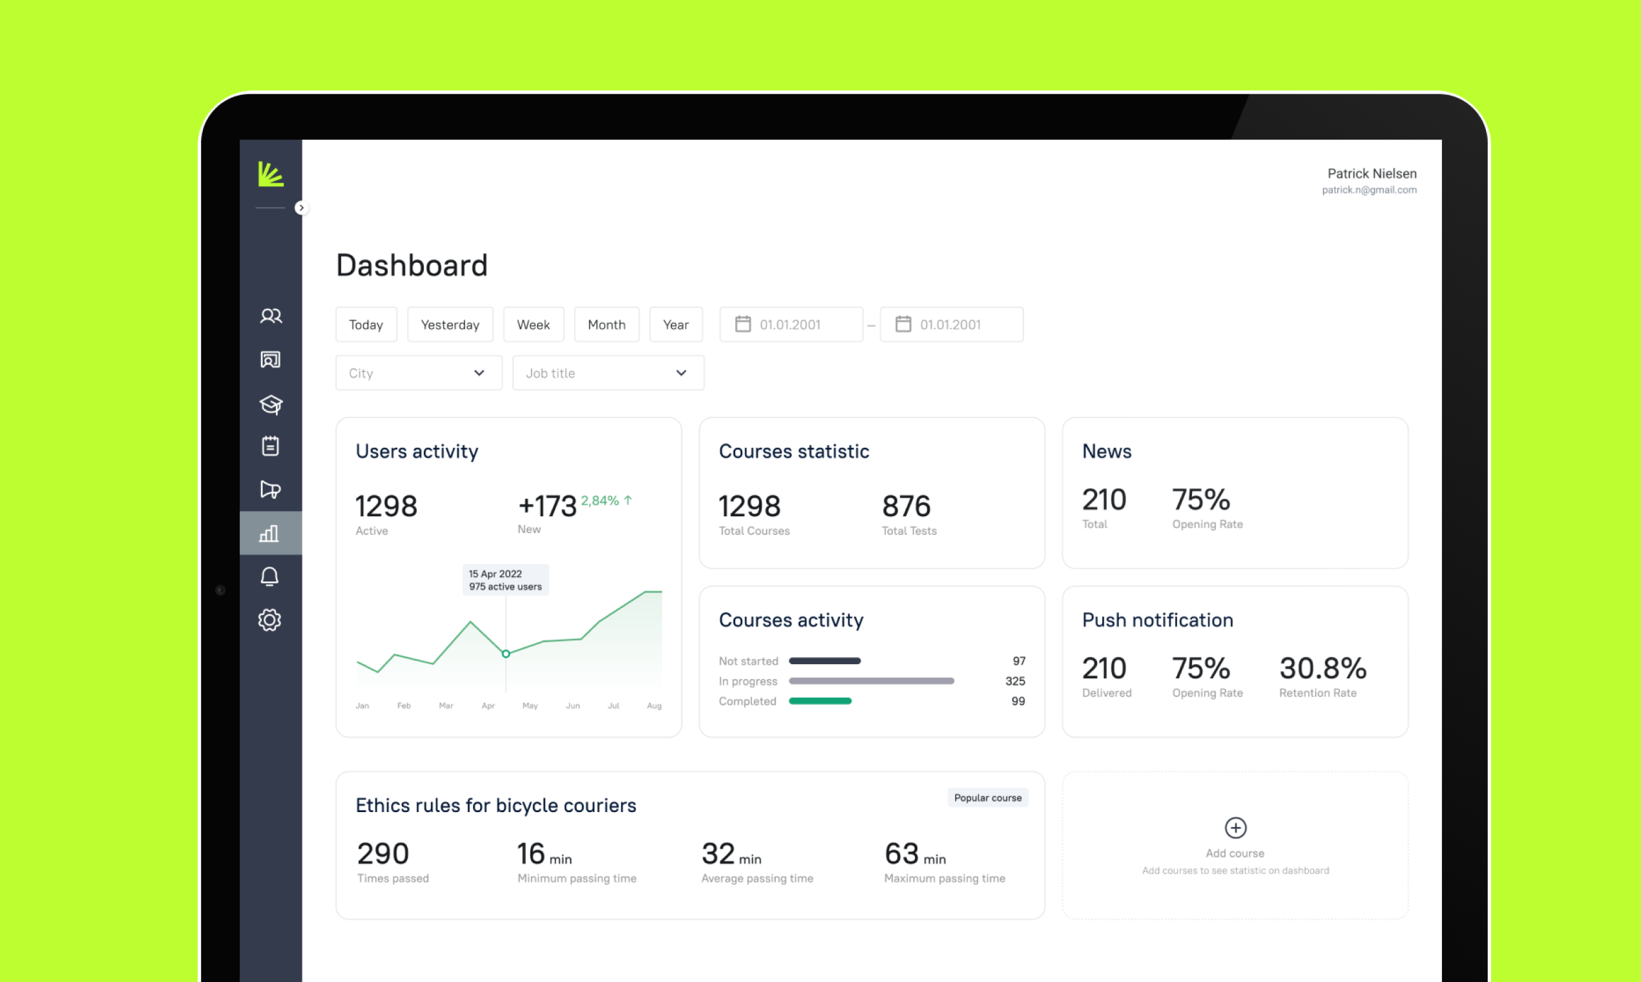Open the bell notifications icon
1641x982 pixels.
coord(269,577)
